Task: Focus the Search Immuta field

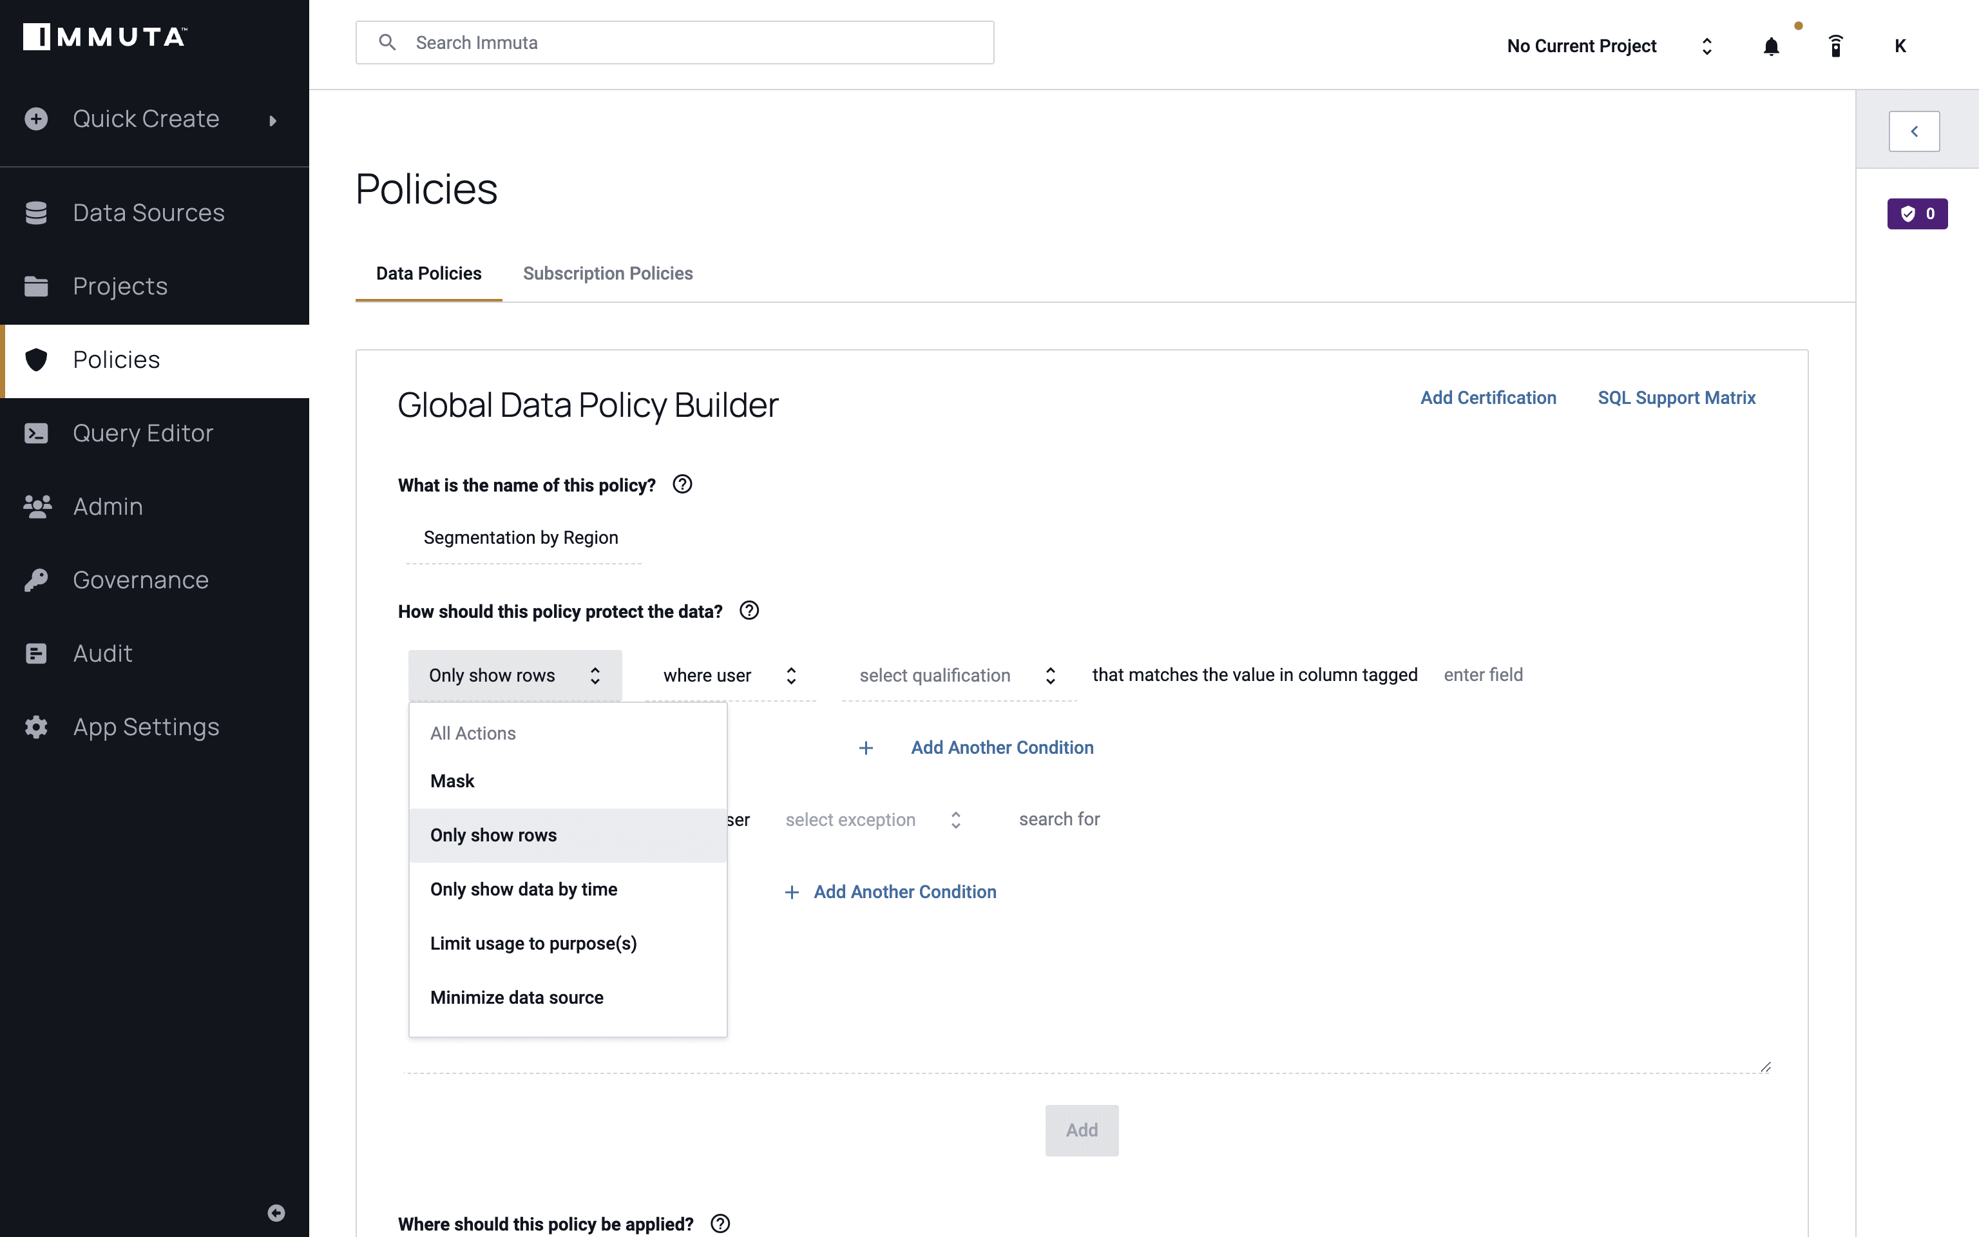Action: pyautogui.click(x=674, y=43)
